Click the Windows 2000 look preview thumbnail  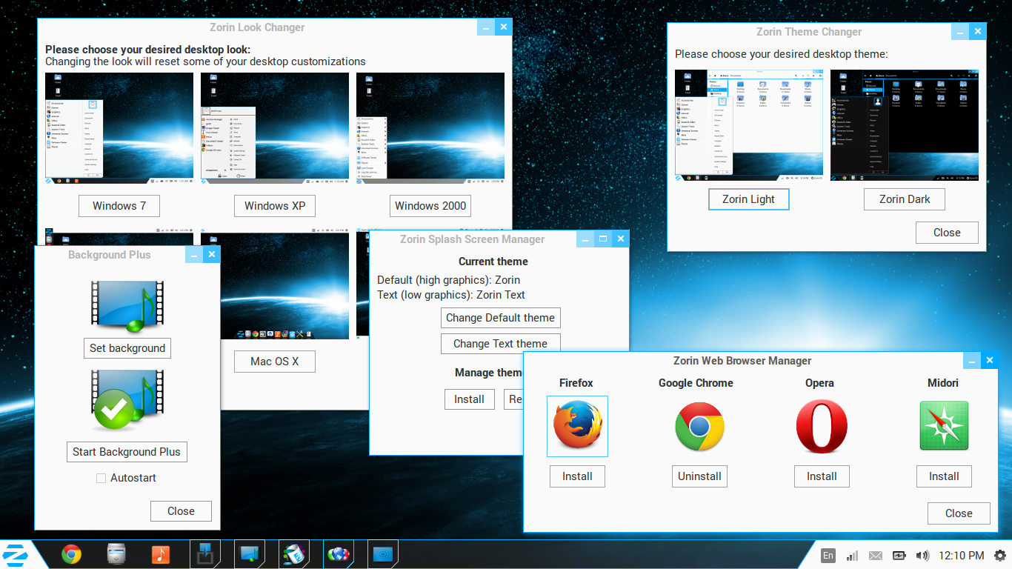[430, 128]
